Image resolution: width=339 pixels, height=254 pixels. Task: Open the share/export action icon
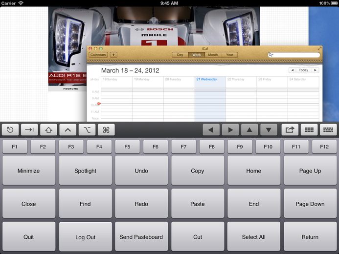pos(290,130)
